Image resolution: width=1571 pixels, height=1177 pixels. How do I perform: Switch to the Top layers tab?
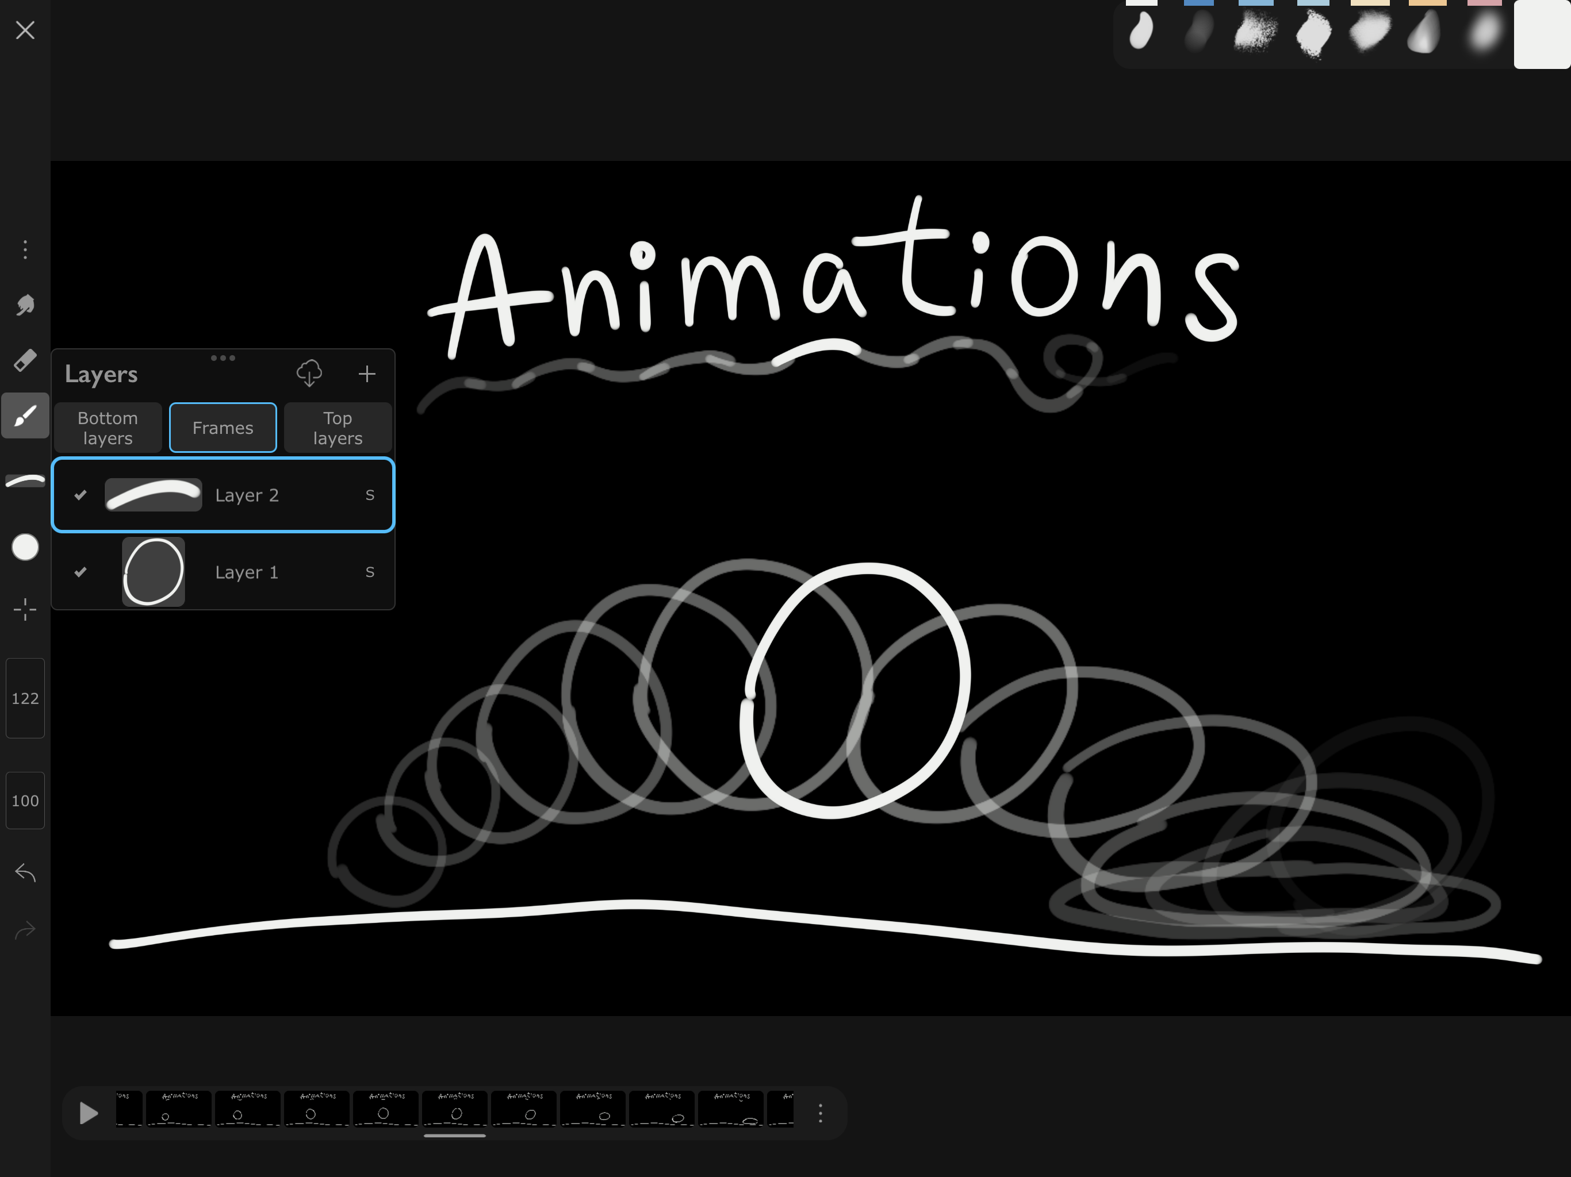point(338,428)
